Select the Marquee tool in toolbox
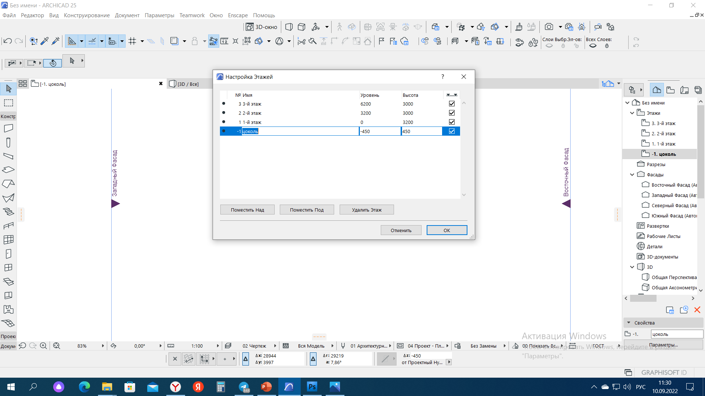The width and height of the screenshot is (705, 396). [x=8, y=103]
